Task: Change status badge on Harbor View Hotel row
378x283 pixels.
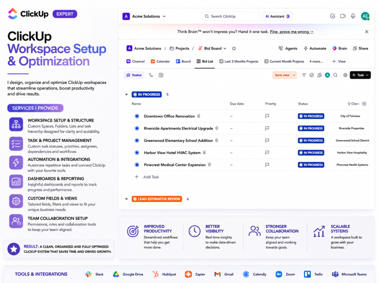Action: (x=311, y=152)
